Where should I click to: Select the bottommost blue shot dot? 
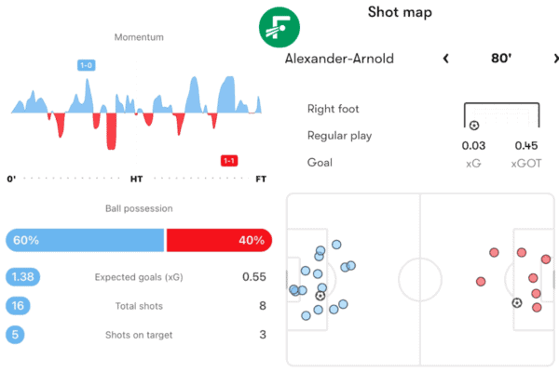tap(306, 316)
